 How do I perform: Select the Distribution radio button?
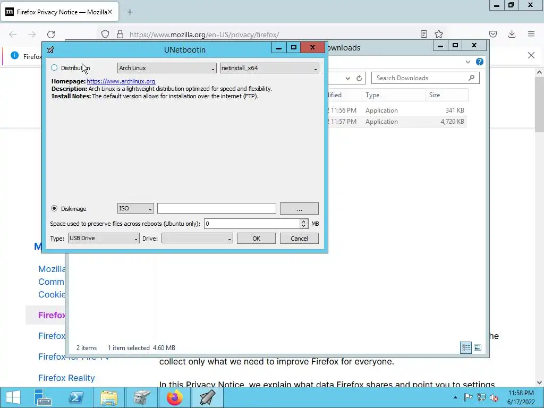pos(54,67)
